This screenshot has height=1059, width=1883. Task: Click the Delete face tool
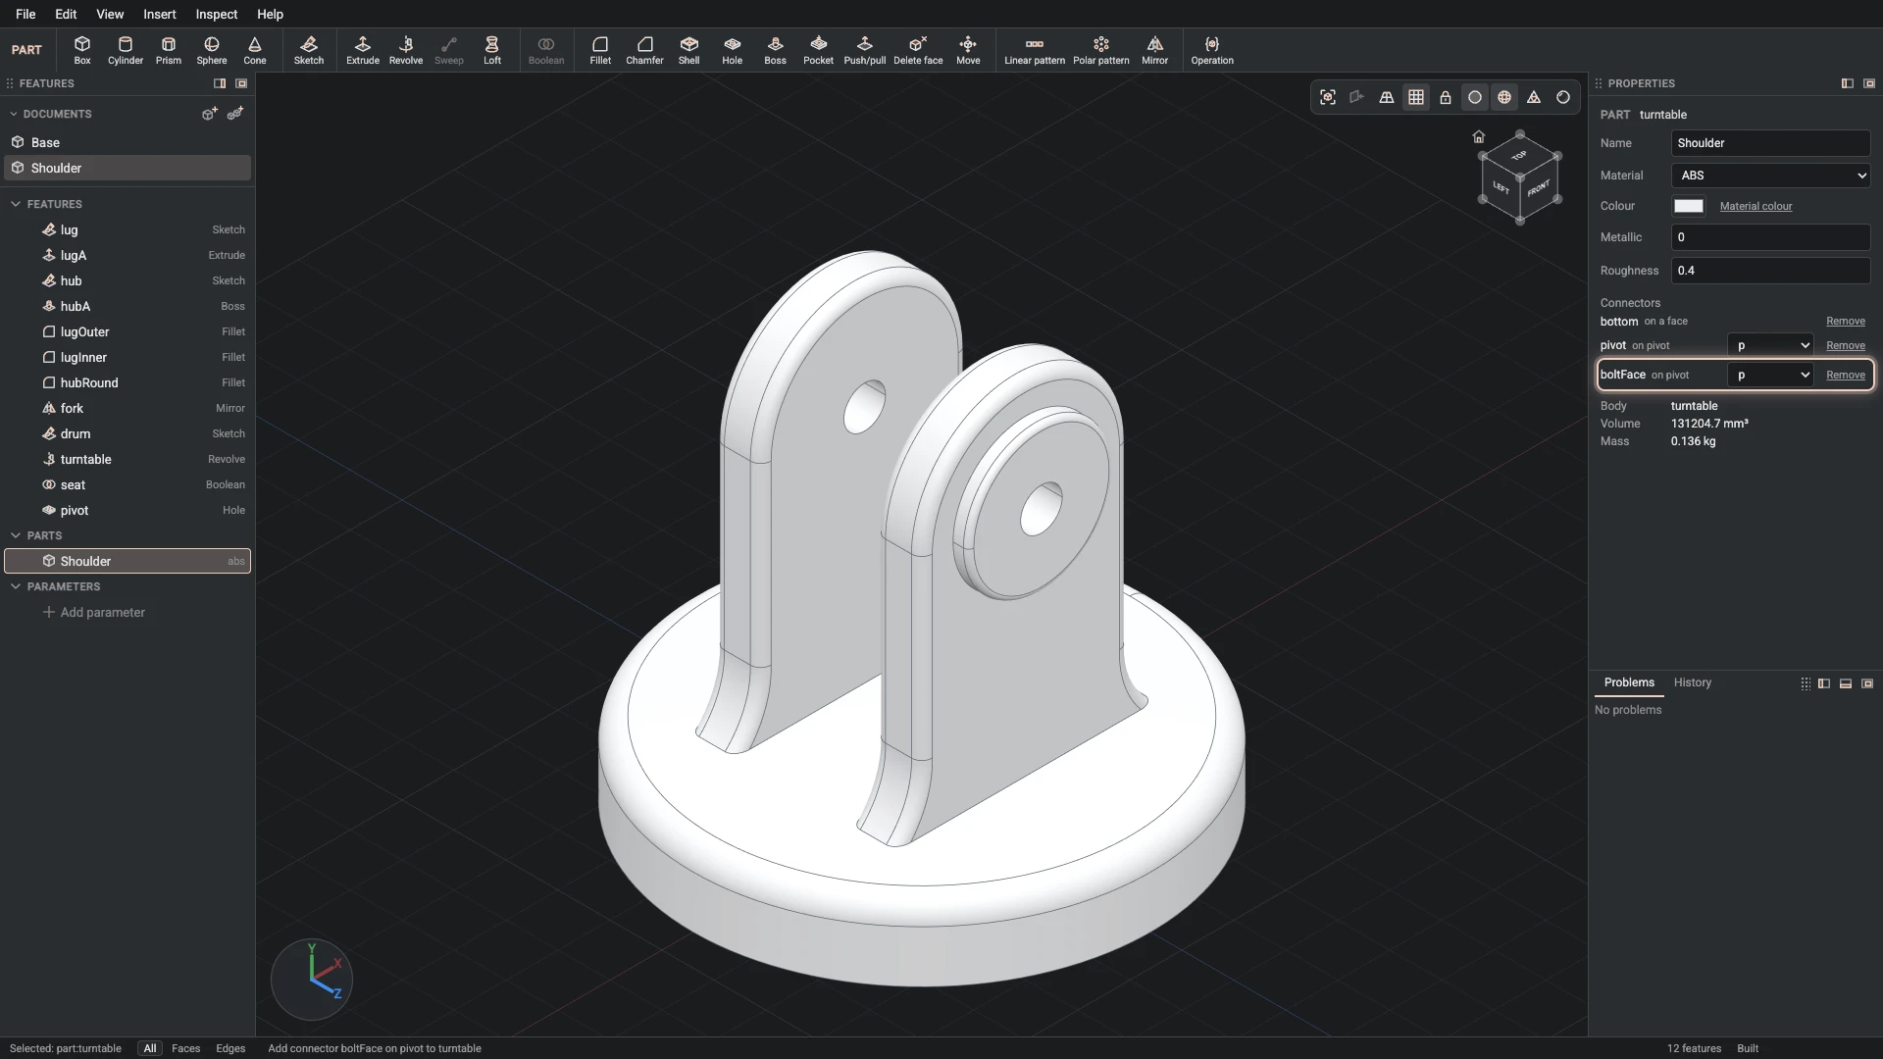pos(918,50)
